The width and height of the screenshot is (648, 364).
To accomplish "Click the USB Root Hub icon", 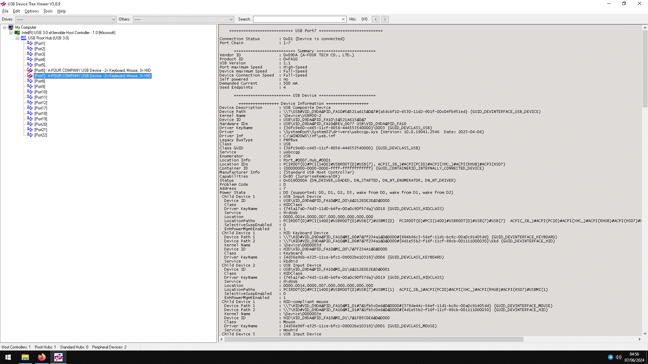I will [x=23, y=38].
